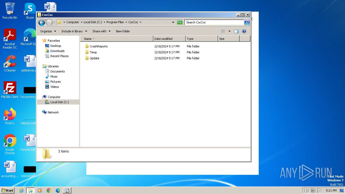
Task: Expand arrow after CocCoc in breadcrumb
Action: pyautogui.click(x=140, y=22)
